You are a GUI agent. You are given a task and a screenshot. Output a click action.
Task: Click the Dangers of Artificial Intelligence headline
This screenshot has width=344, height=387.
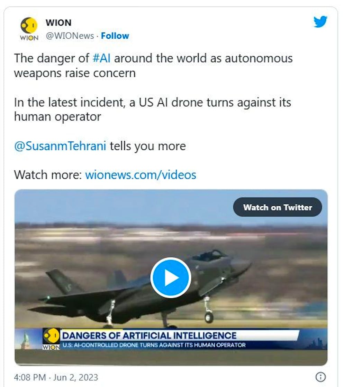coord(150,335)
